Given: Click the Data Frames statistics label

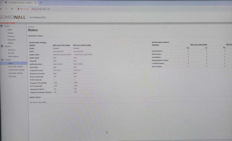Looking at the screenshot, I should [x=157, y=67].
